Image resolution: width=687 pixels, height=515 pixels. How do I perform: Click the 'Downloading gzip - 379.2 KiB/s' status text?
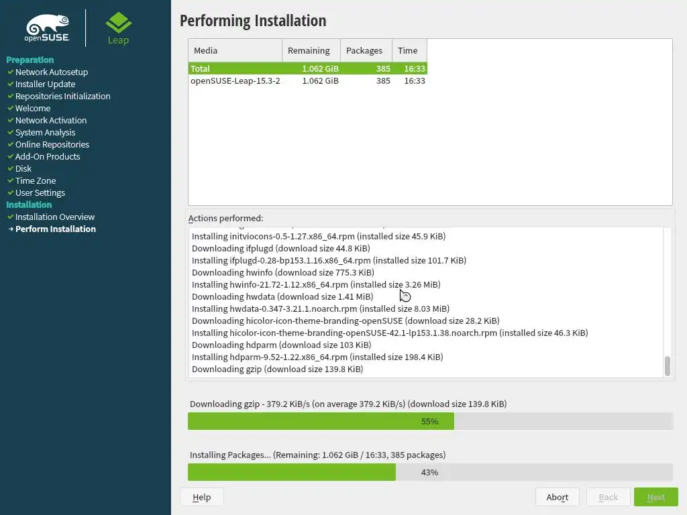[348, 404]
